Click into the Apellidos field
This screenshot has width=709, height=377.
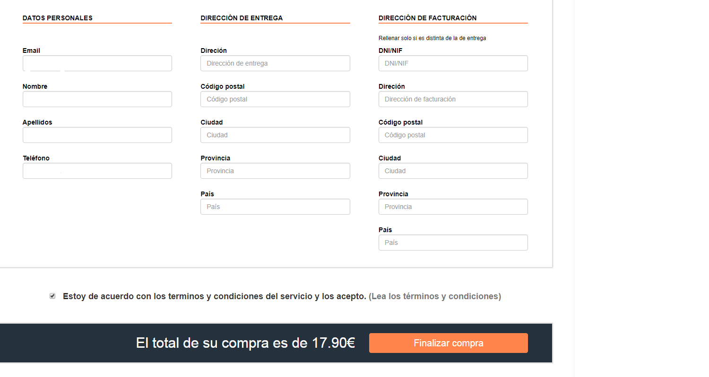97,135
